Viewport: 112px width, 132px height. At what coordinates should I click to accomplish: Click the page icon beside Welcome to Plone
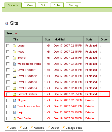(15, 64)
